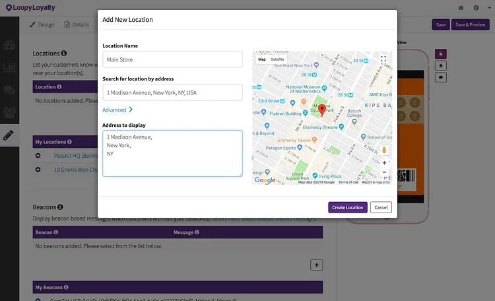Click the Google logo on the map
Image resolution: width=495 pixels, height=301 pixels.
pos(265,180)
